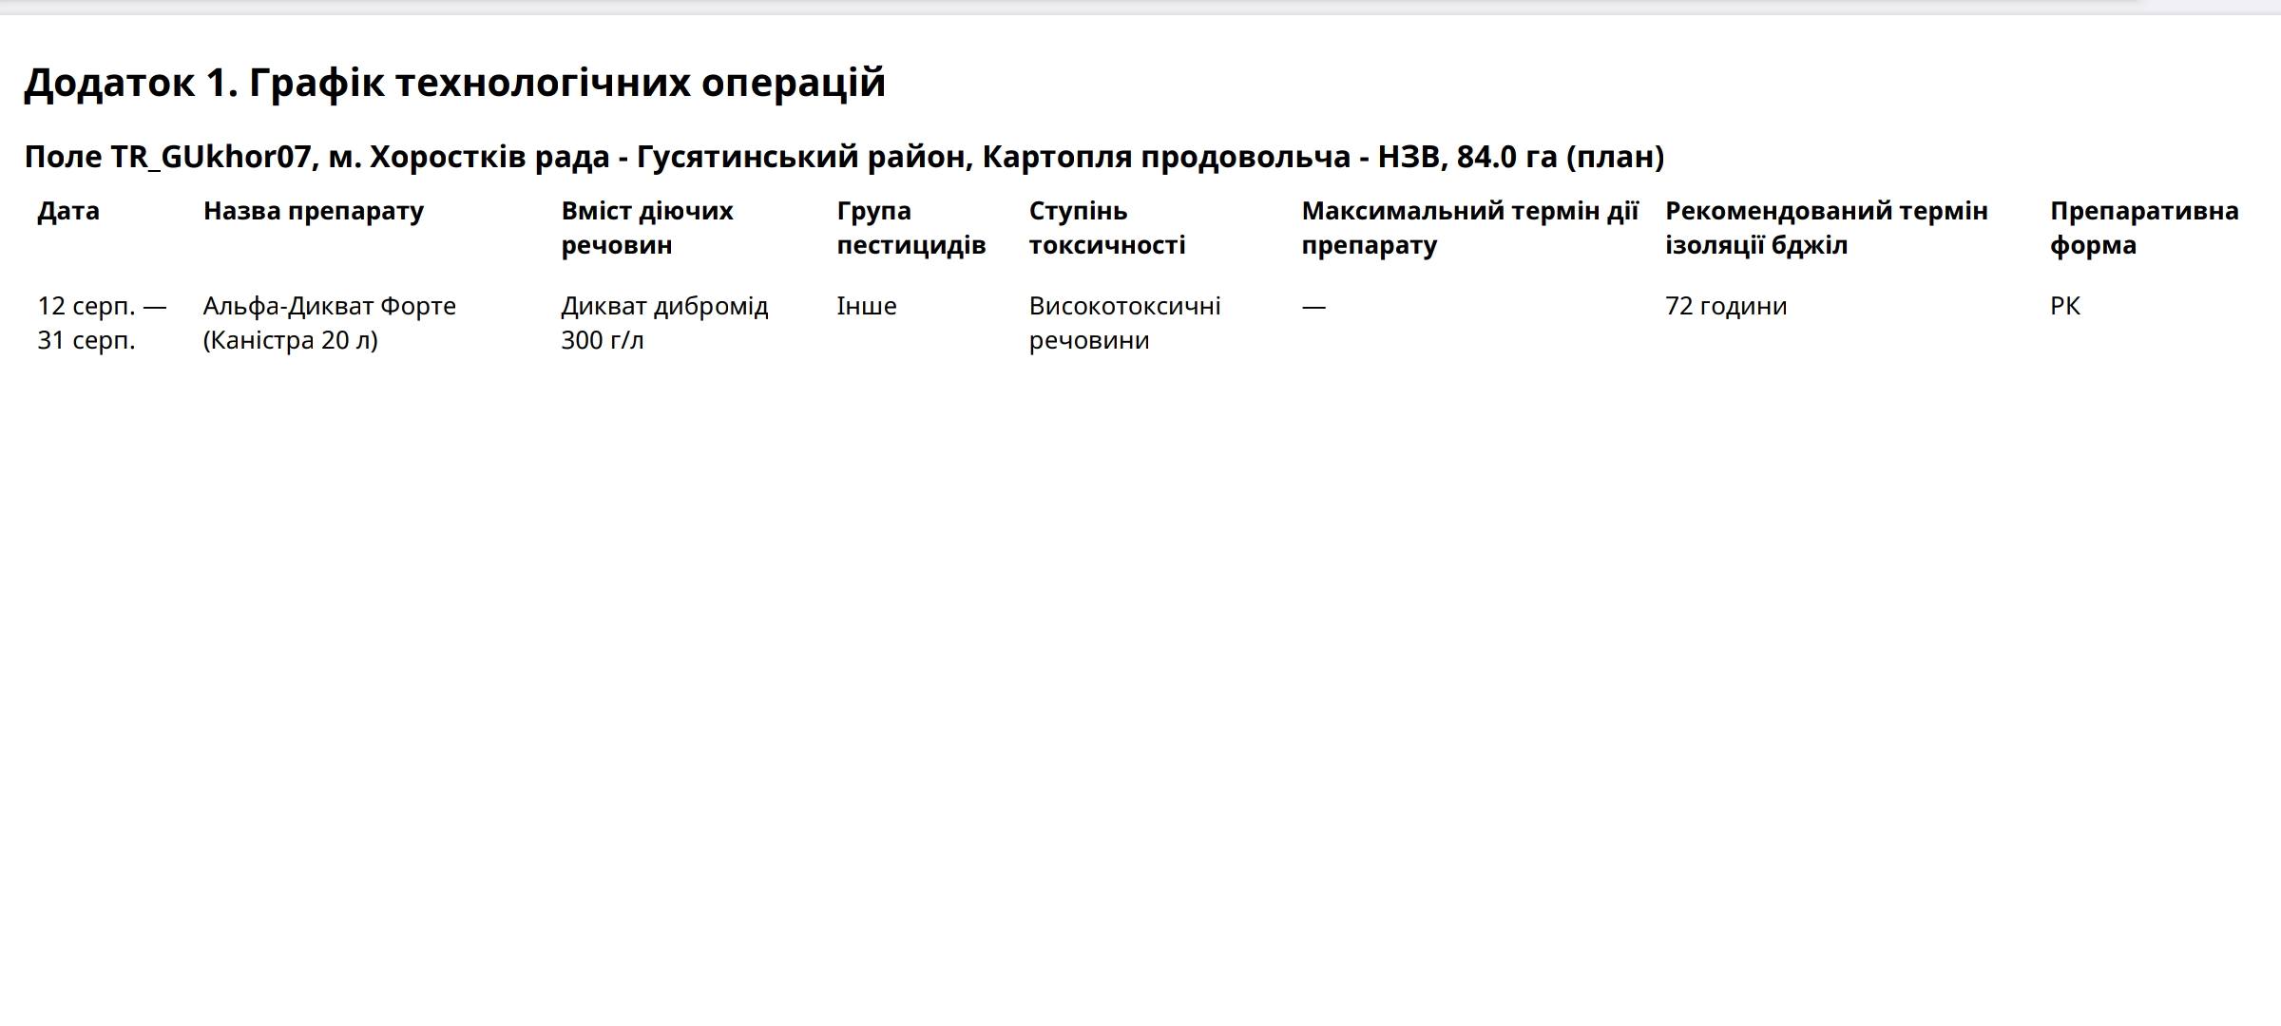
Task: Click the '300 г/л' concentration value
Action: pyautogui.click(x=602, y=340)
